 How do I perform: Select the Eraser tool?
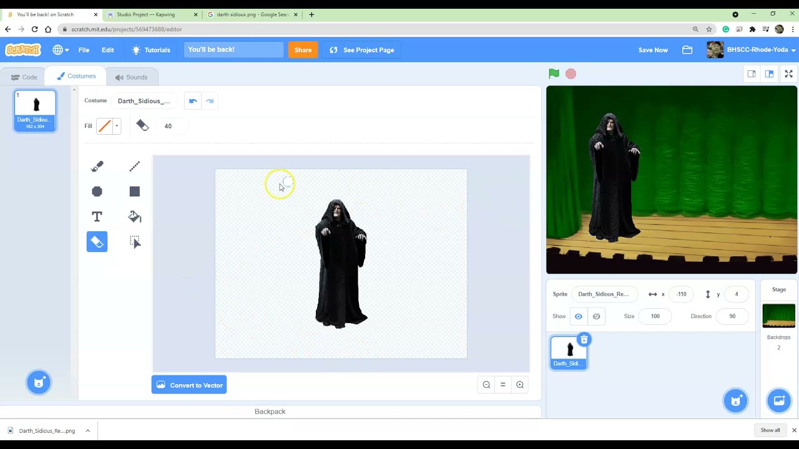[97, 241]
